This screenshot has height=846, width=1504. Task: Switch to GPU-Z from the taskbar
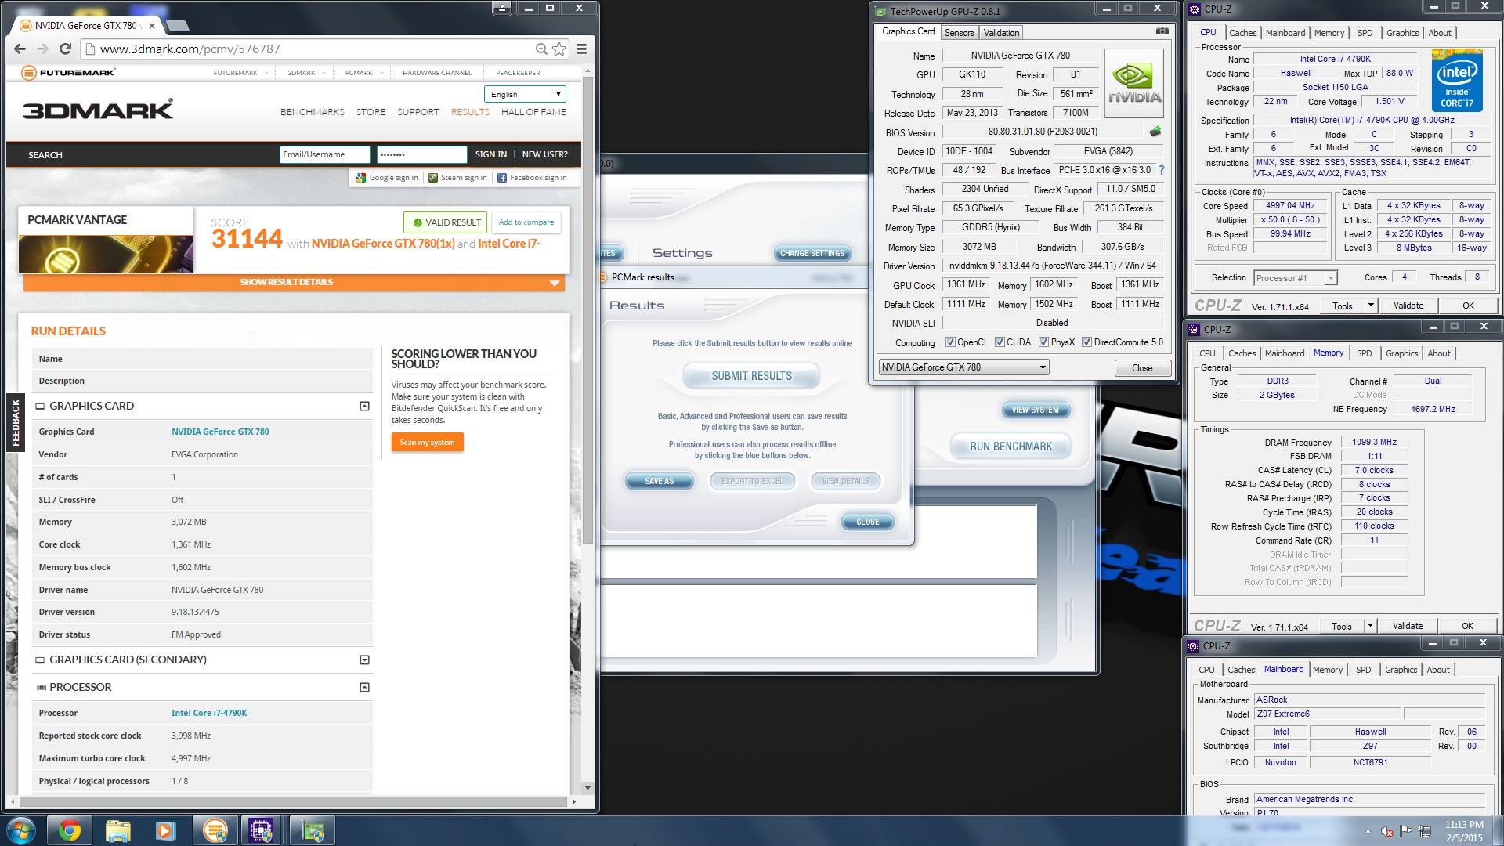pyautogui.click(x=313, y=830)
